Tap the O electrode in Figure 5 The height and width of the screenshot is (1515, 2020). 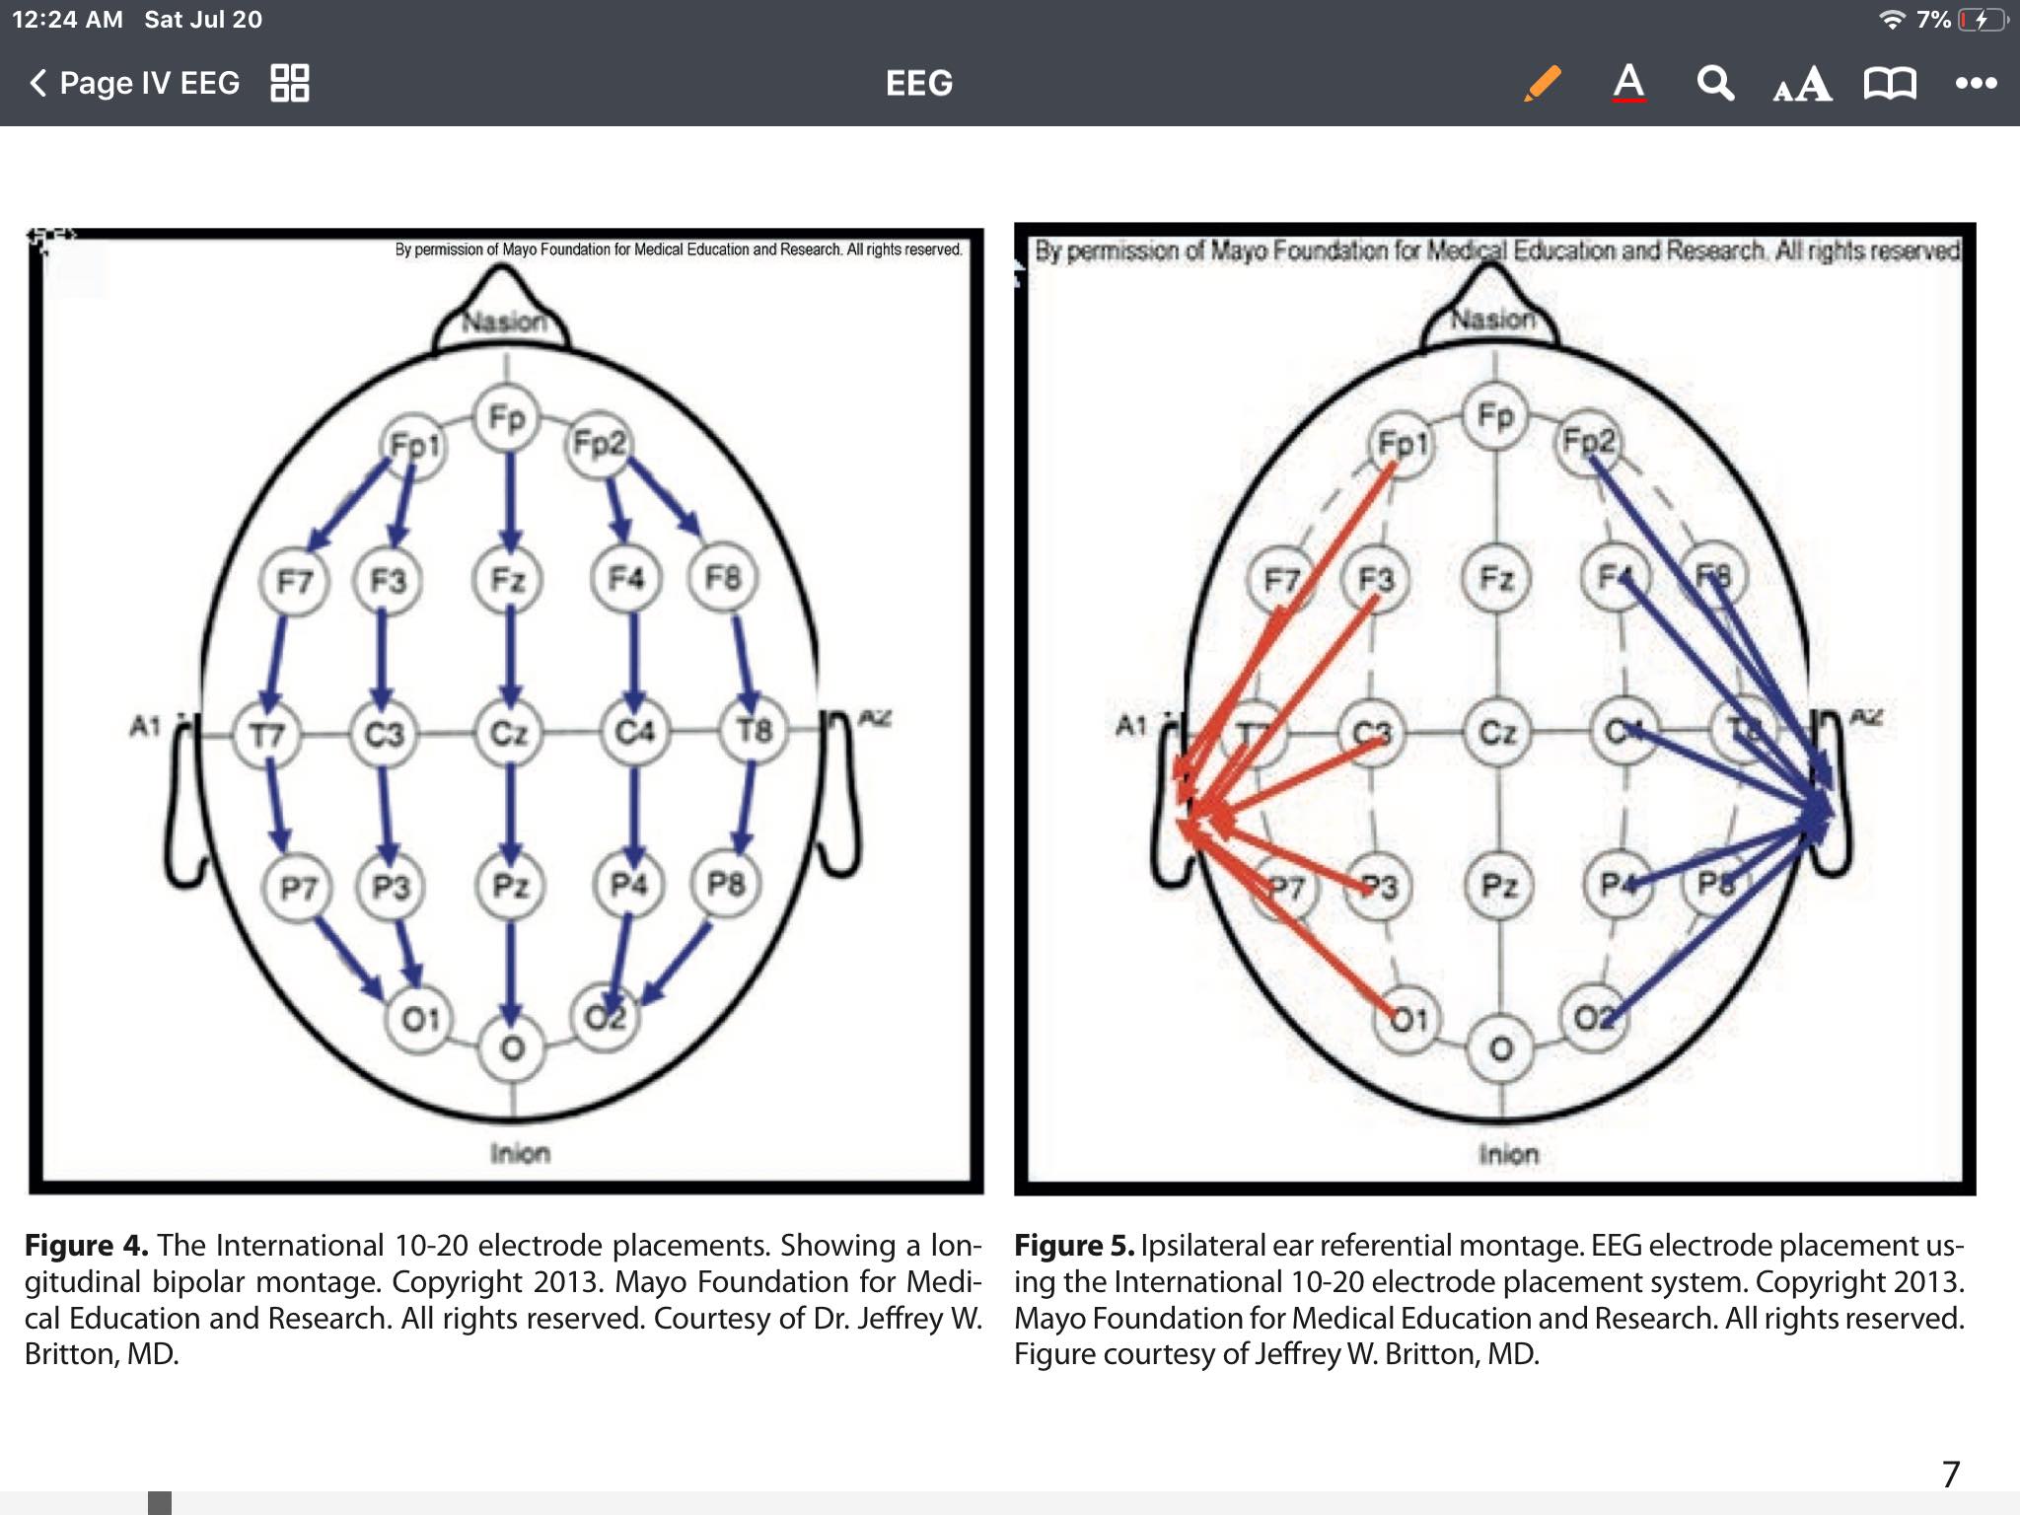[1501, 1048]
